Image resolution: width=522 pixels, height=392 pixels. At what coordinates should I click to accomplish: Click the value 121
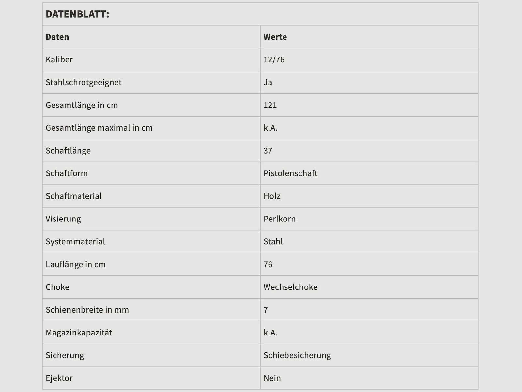pos(270,105)
